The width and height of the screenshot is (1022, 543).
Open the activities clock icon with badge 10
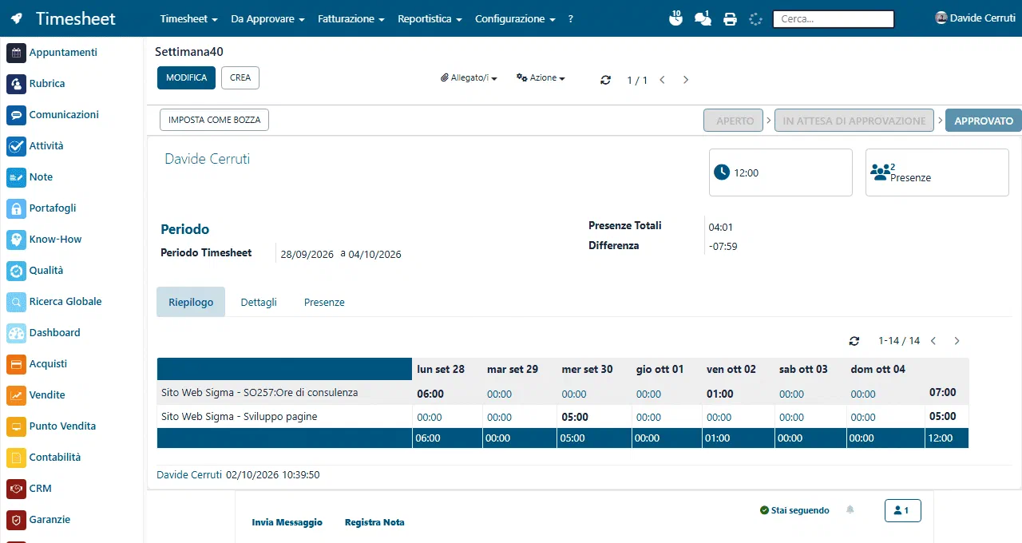pyautogui.click(x=675, y=18)
